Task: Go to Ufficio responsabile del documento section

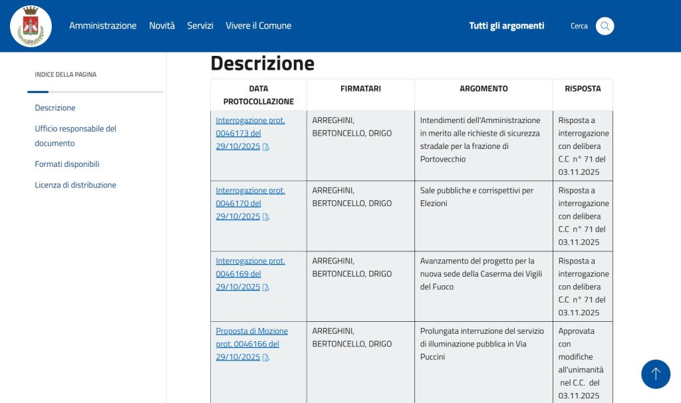Action: [x=76, y=136]
